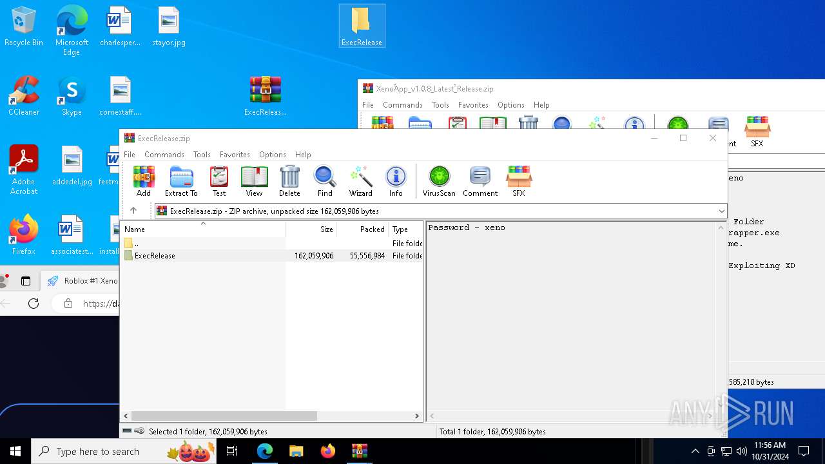Click WinRAR taskbar icon
This screenshot has height=464, width=825.
359,451
